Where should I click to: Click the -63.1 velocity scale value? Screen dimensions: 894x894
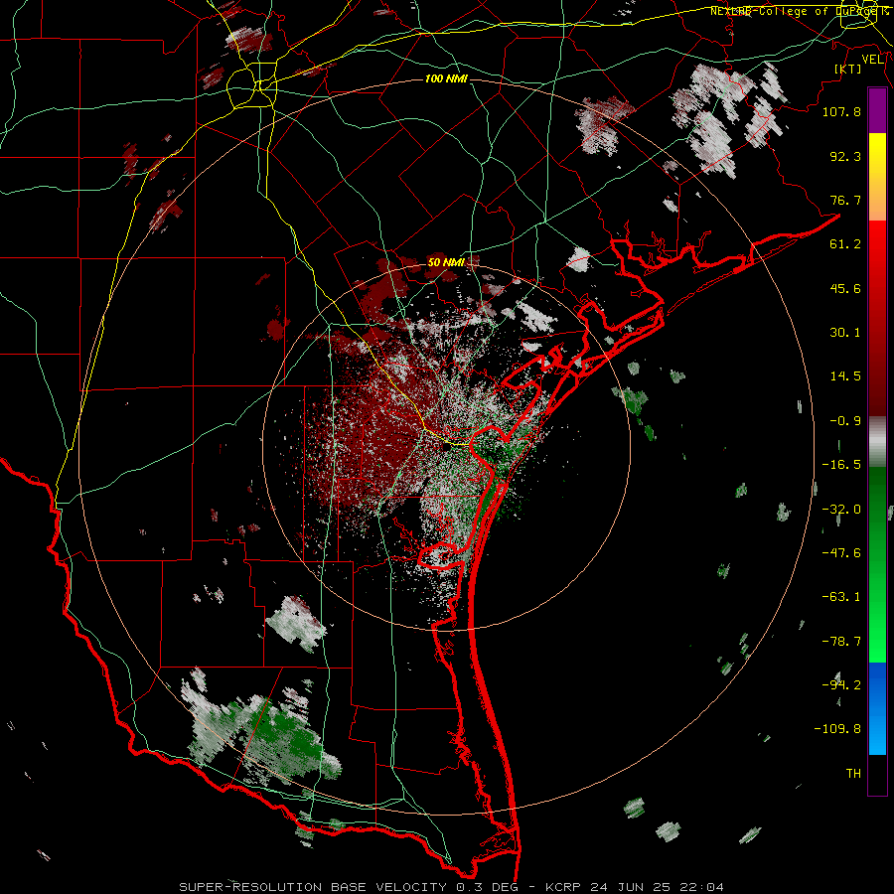(841, 597)
